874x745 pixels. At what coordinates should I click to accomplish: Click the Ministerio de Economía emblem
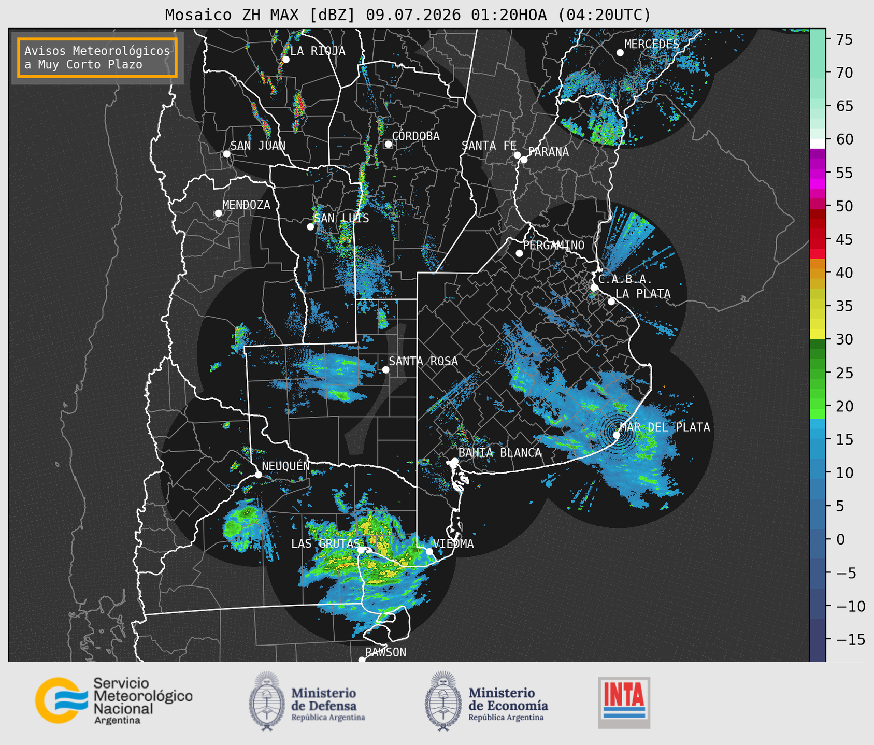(x=443, y=701)
